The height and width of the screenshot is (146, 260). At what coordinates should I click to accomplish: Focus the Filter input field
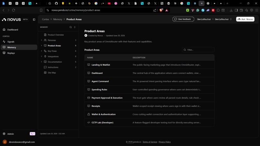[x=198, y=50]
